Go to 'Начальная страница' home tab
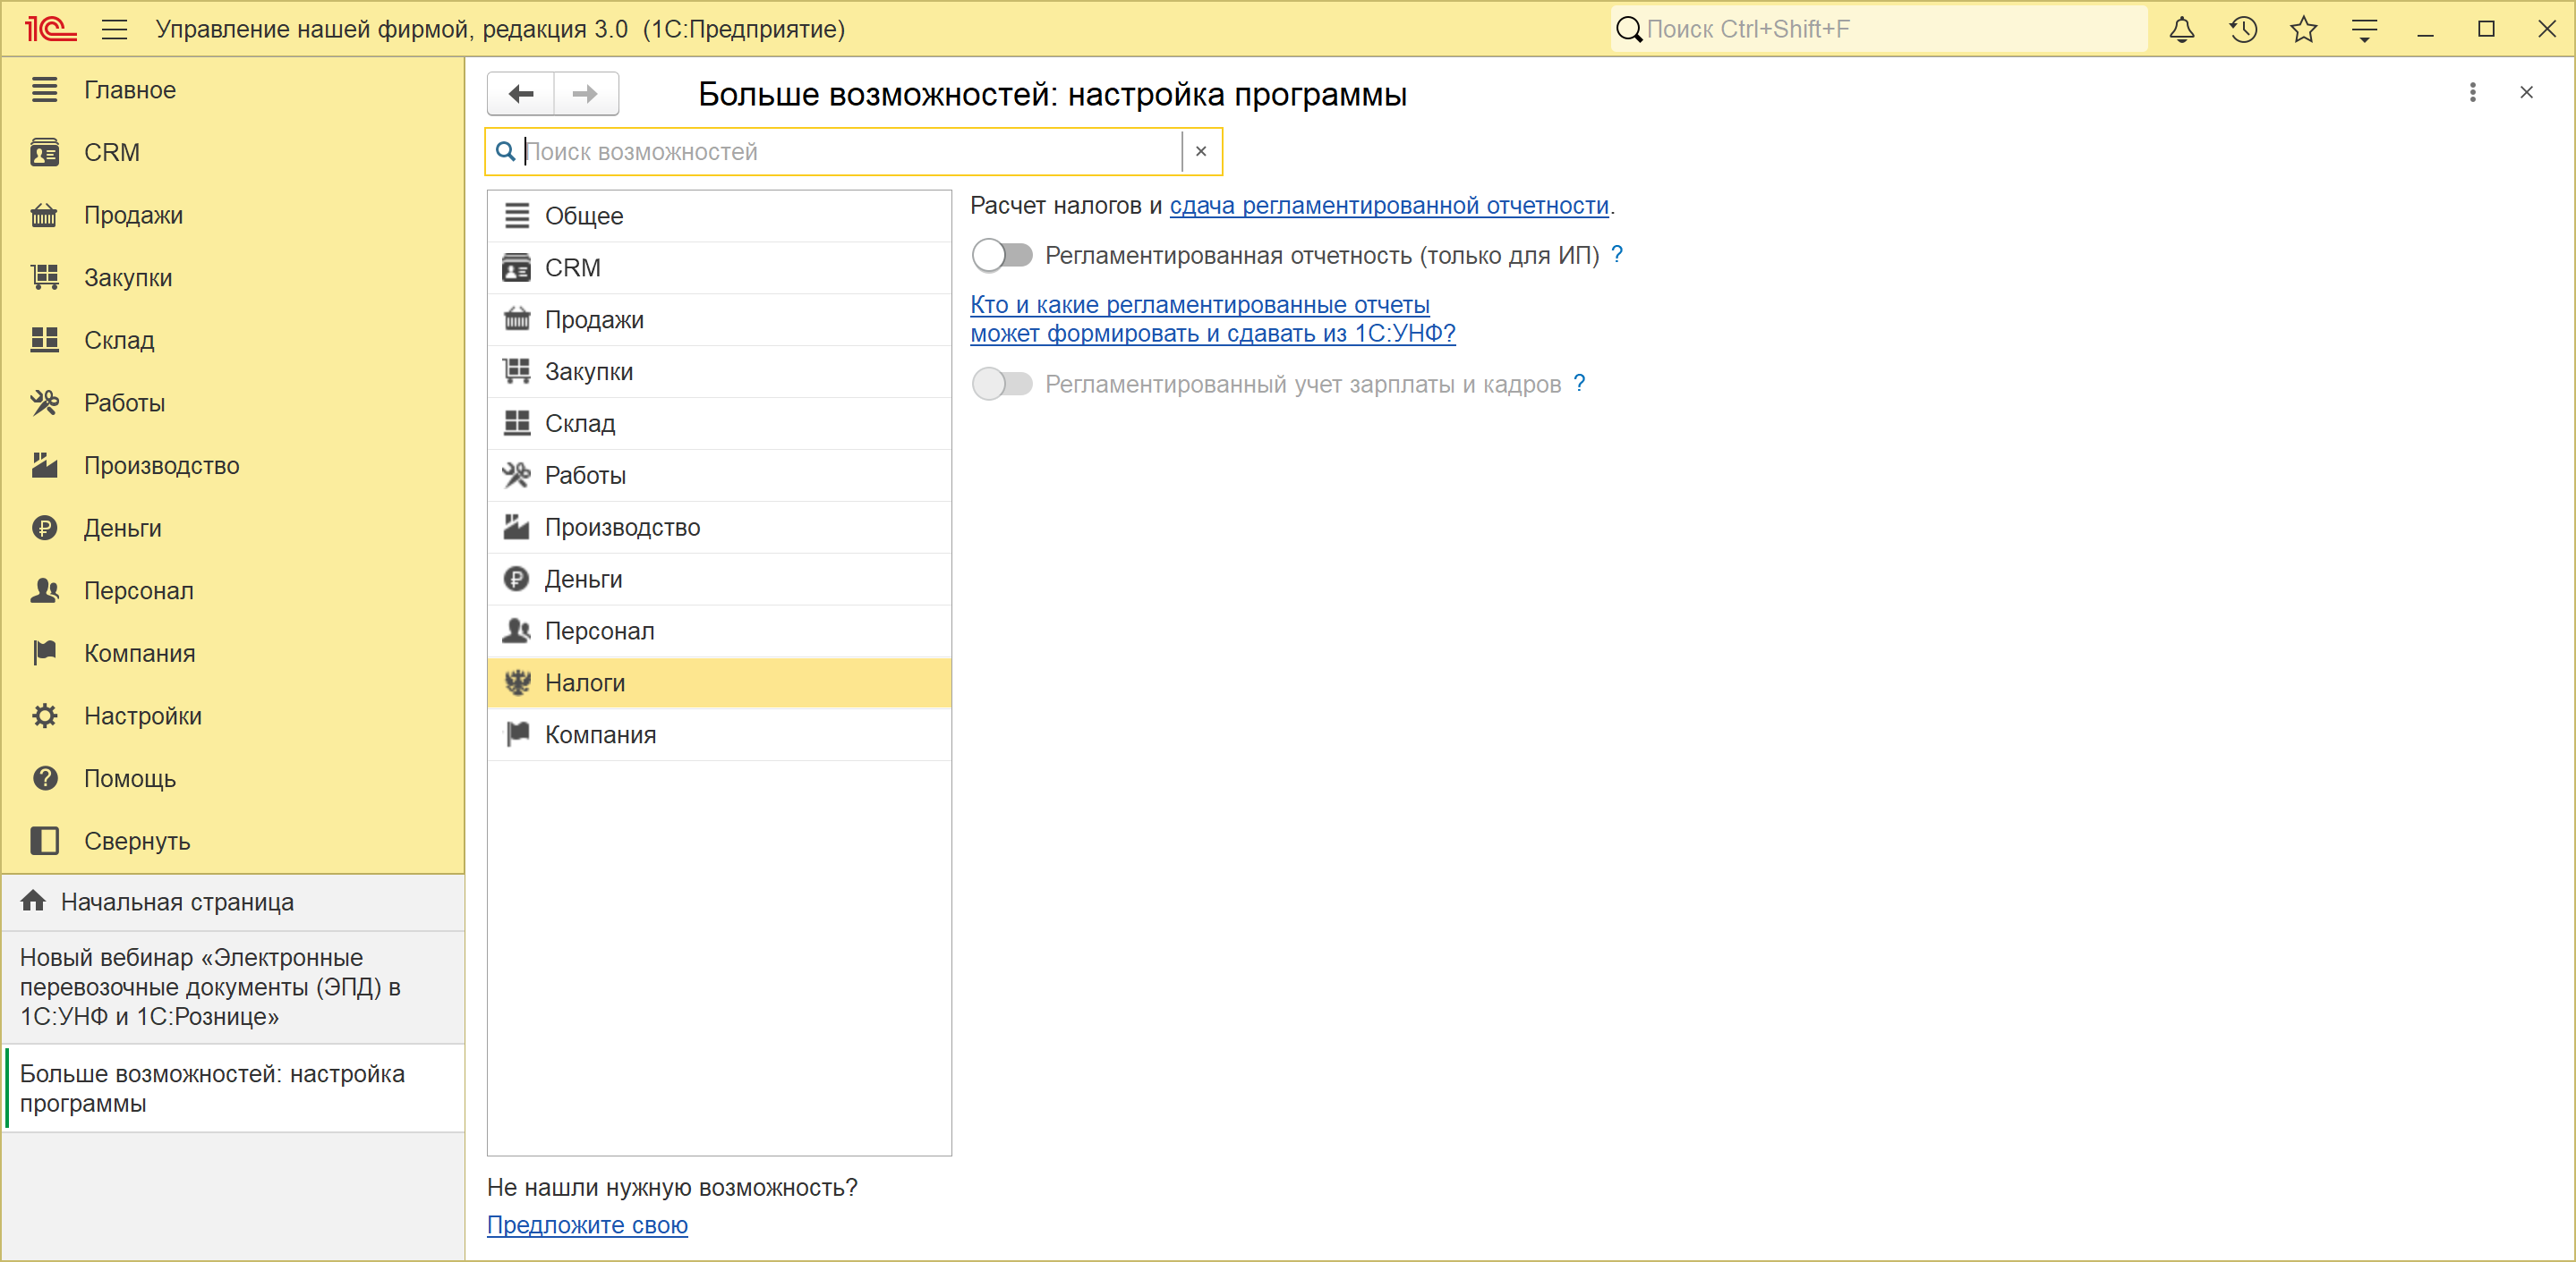Viewport: 2576px width, 1262px height. [x=234, y=903]
